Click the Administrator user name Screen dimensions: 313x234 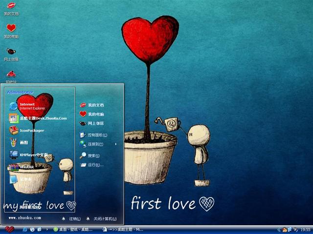click(20, 92)
